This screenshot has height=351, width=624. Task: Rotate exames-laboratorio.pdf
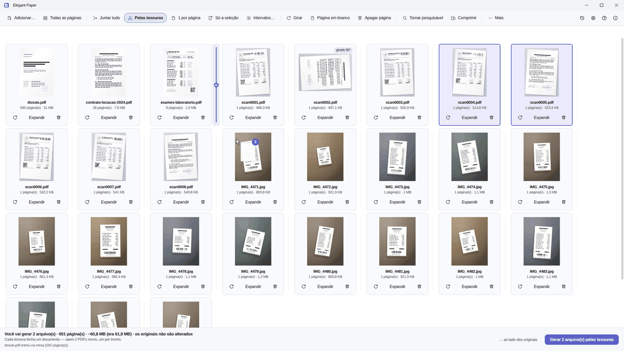pyautogui.click(x=159, y=117)
